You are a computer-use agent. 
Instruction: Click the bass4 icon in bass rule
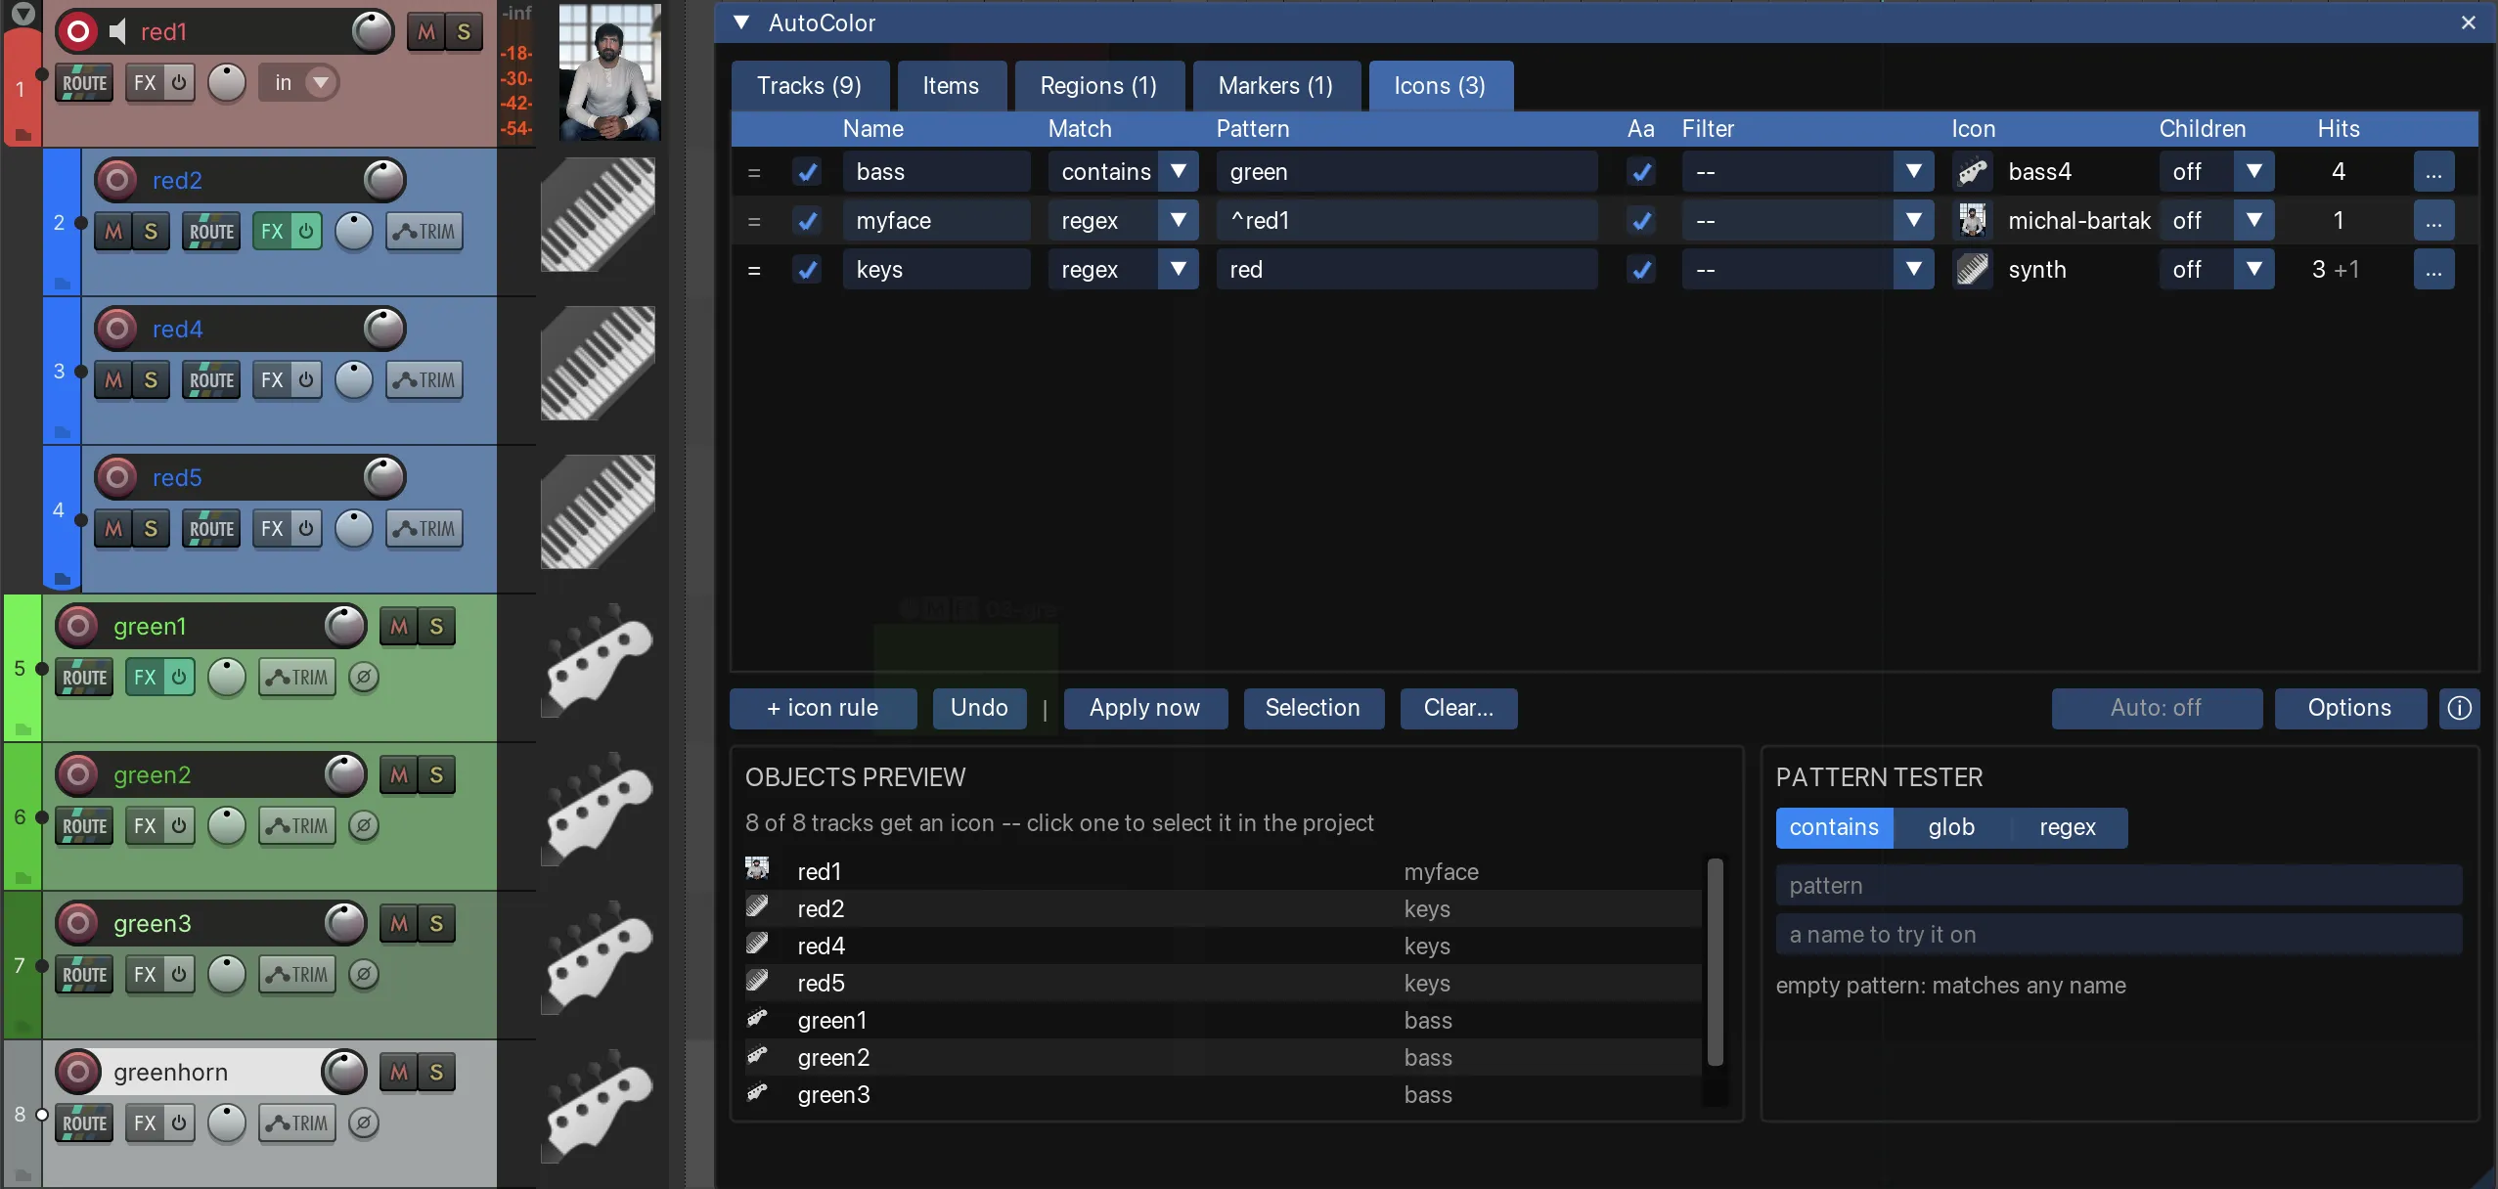tap(1972, 171)
